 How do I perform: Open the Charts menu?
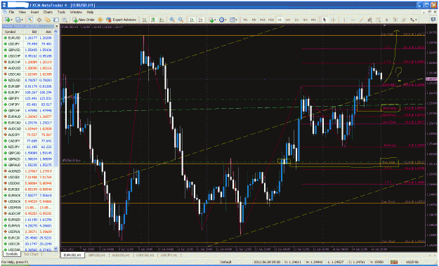point(48,13)
